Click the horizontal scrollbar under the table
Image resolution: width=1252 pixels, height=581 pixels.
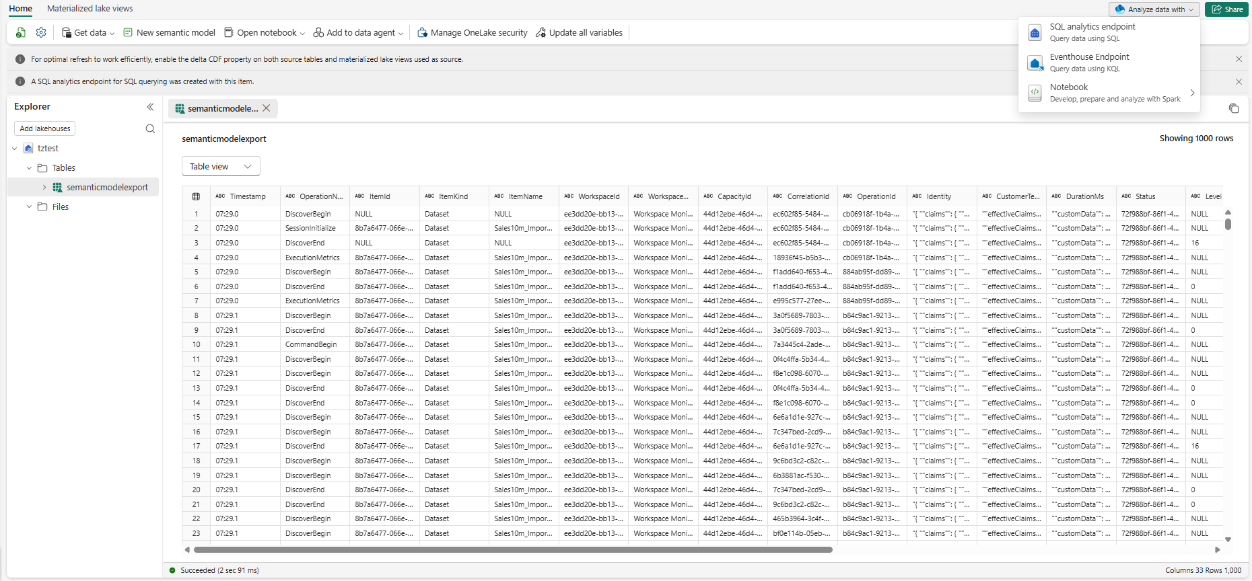click(512, 549)
